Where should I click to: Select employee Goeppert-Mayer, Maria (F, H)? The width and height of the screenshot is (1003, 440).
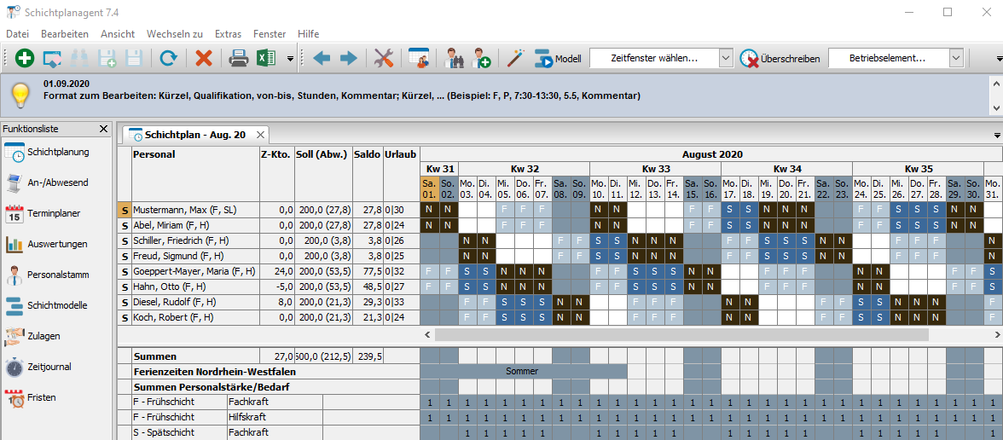pos(195,271)
